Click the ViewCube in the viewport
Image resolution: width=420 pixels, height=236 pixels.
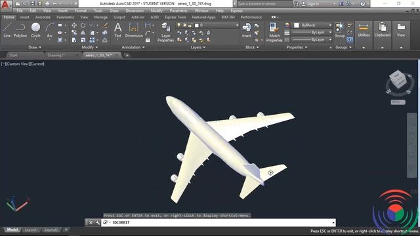point(398,79)
